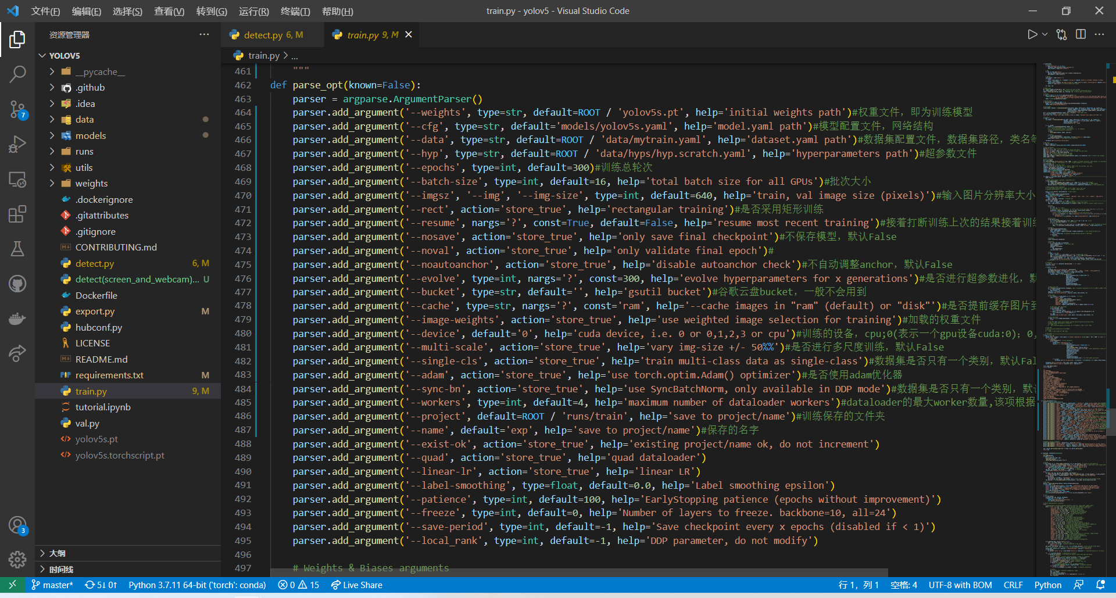Run the Python file with play button
Viewport: 1116px width, 598px height.
(x=1032, y=34)
